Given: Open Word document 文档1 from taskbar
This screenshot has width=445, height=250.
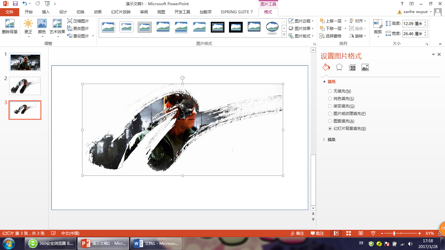Looking at the screenshot, I should pyautogui.click(x=156, y=243).
